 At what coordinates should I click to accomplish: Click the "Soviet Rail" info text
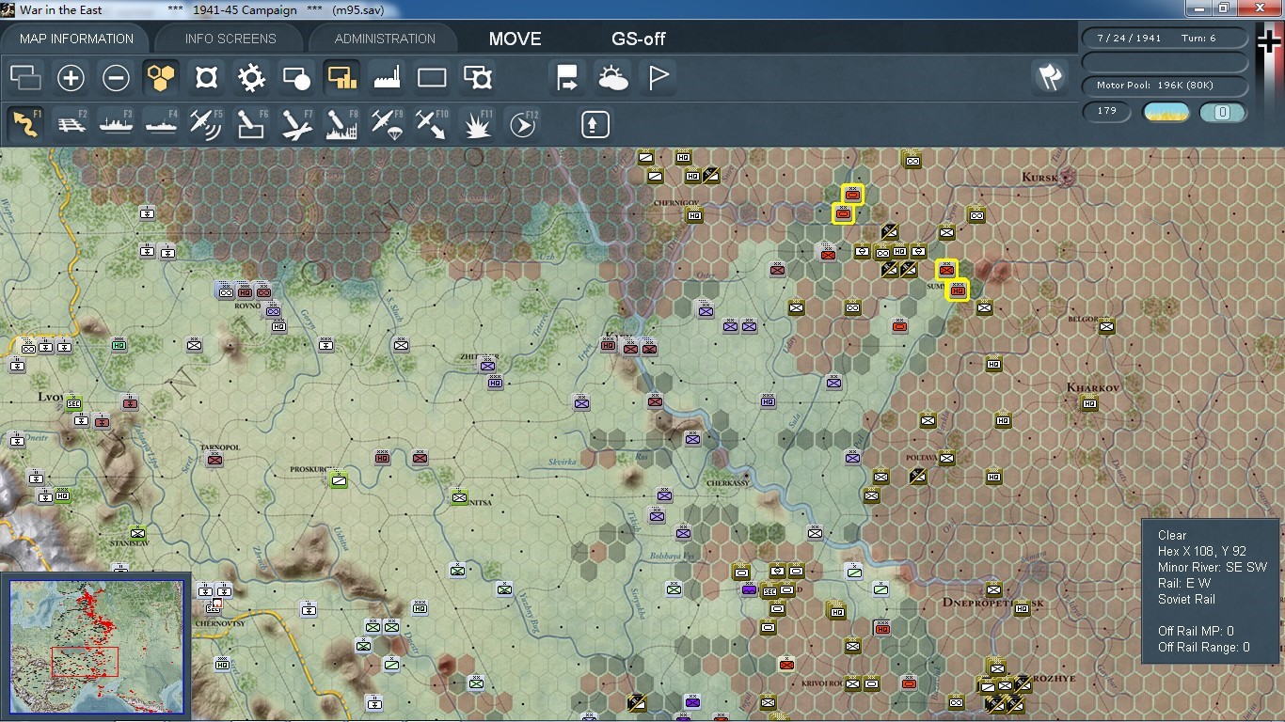[x=1186, y=599]
